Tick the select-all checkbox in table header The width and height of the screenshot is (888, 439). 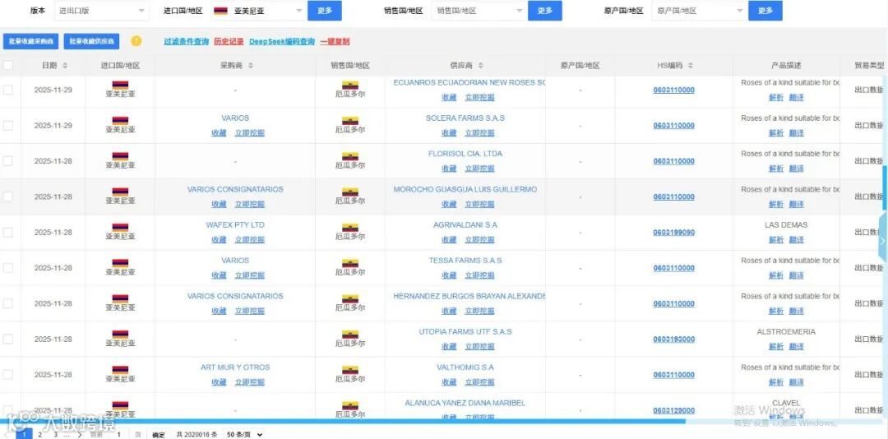tap(8, 65)
